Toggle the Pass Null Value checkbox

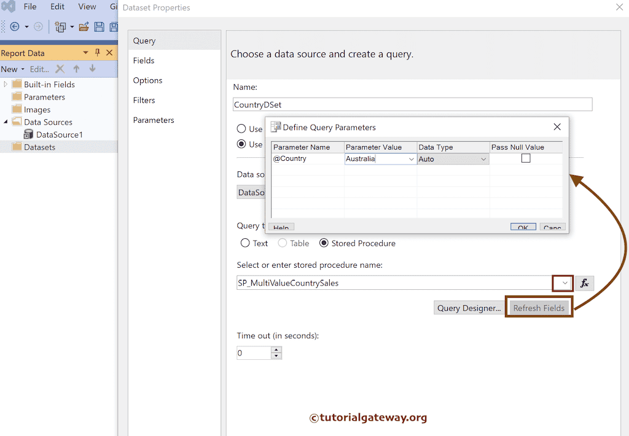pyautogui.click(x=526, y=158)
